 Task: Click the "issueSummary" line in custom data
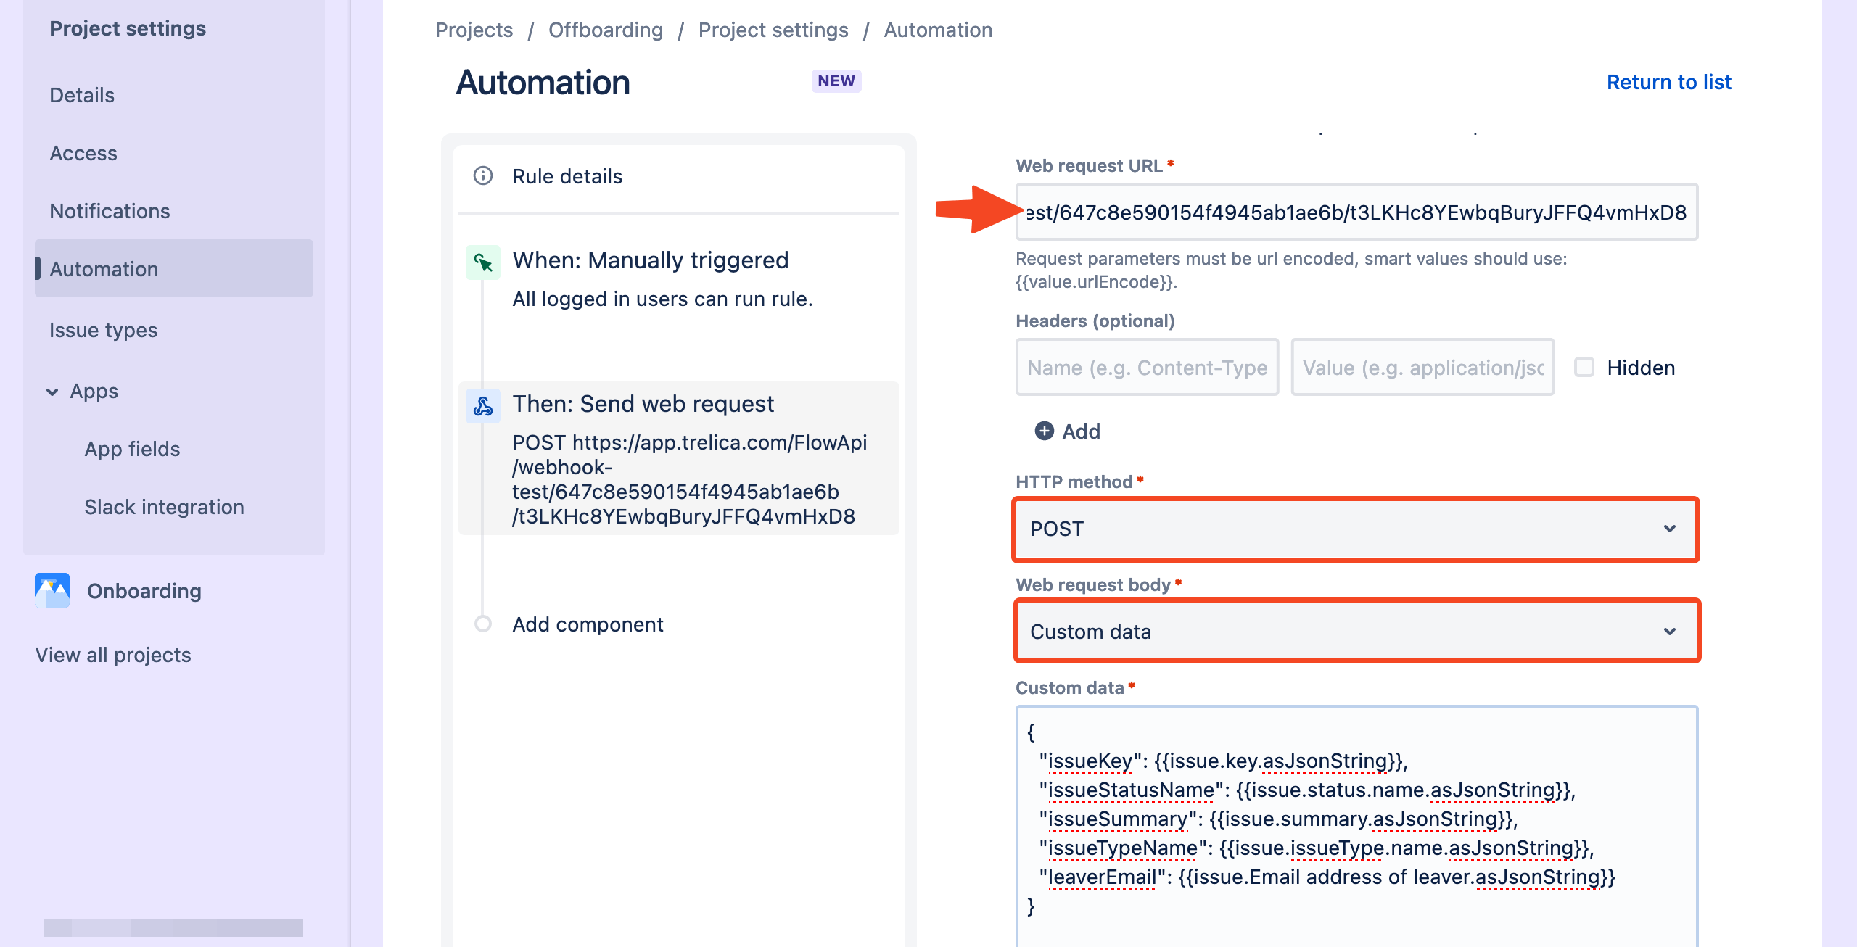1279,819
